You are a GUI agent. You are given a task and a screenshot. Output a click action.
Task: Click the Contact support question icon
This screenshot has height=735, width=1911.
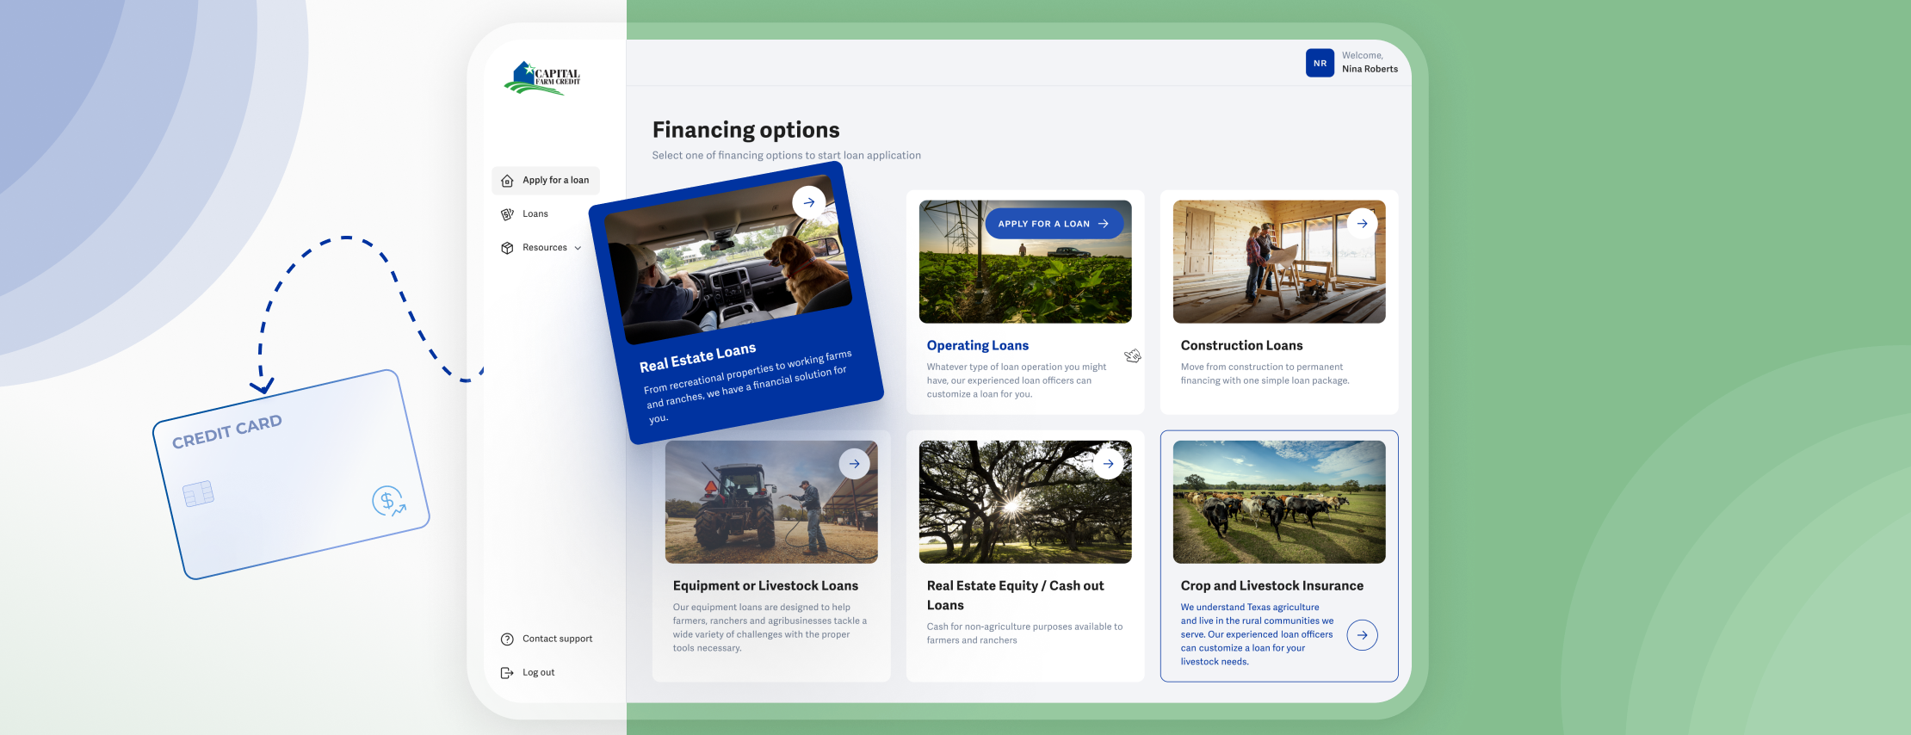507,639
